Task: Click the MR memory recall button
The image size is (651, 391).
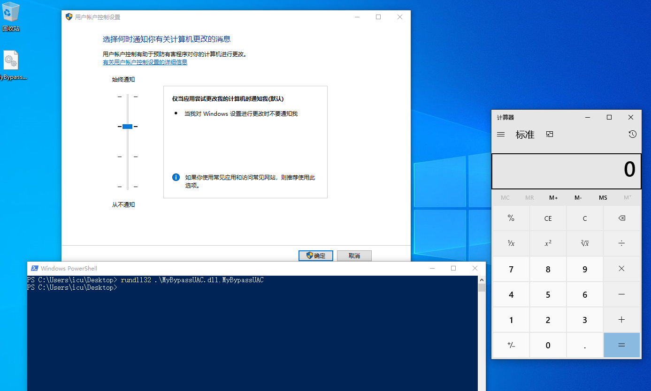Action: coord(529,198)
